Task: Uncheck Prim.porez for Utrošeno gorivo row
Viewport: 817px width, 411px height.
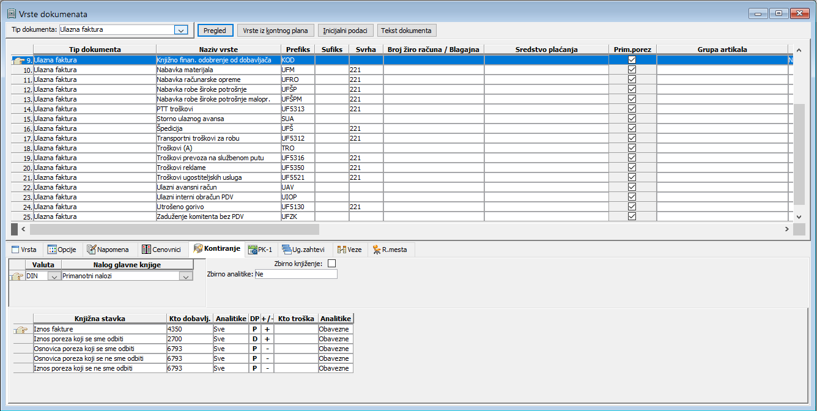Action: [632, 207]
